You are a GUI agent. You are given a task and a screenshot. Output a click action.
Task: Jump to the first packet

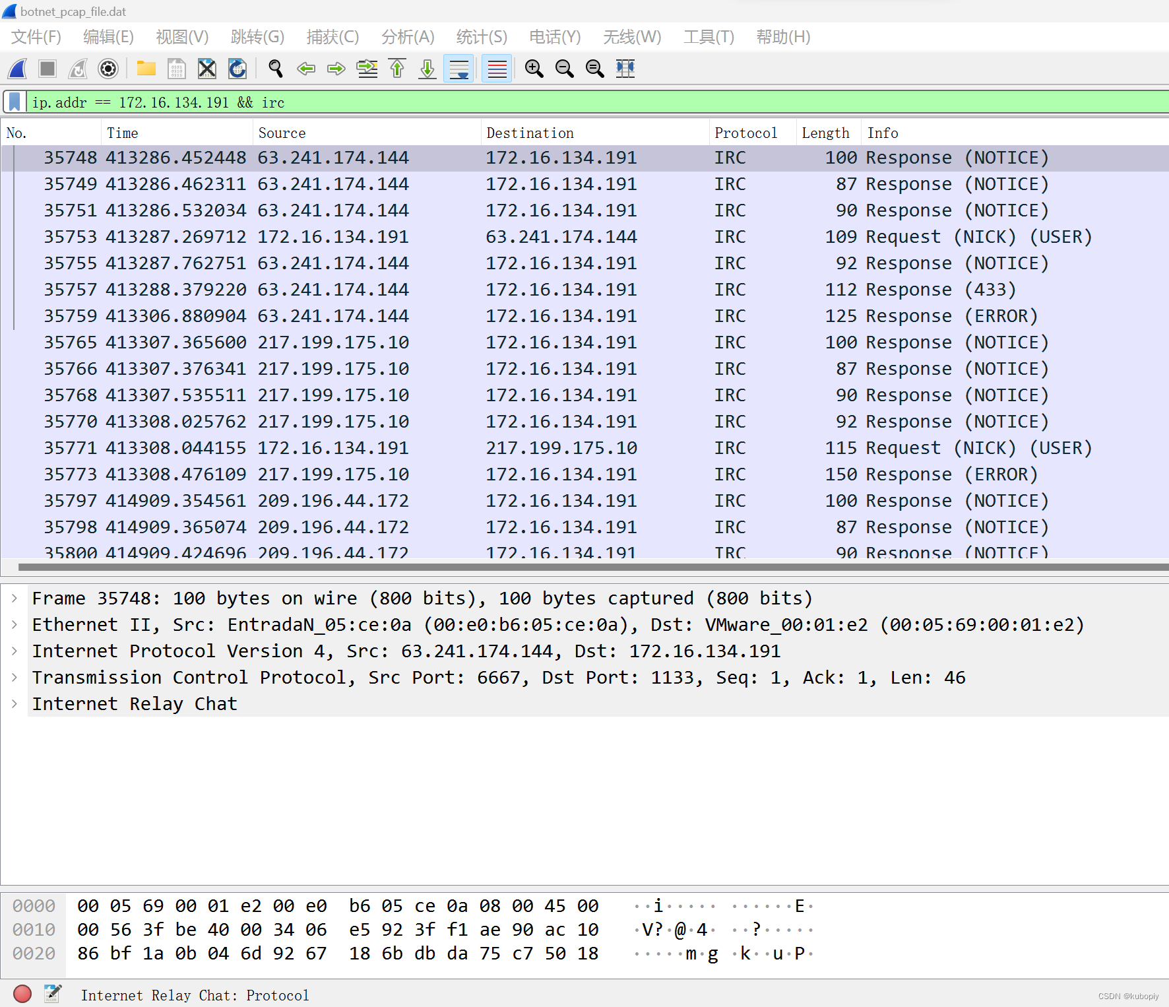click(x=397, y=69)
